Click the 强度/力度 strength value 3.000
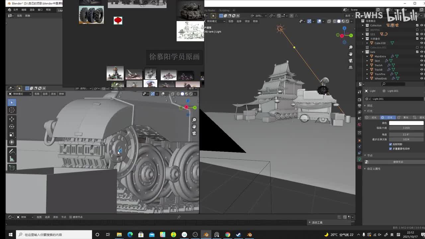This screenshot has width=425, height=239. point(406,128)
